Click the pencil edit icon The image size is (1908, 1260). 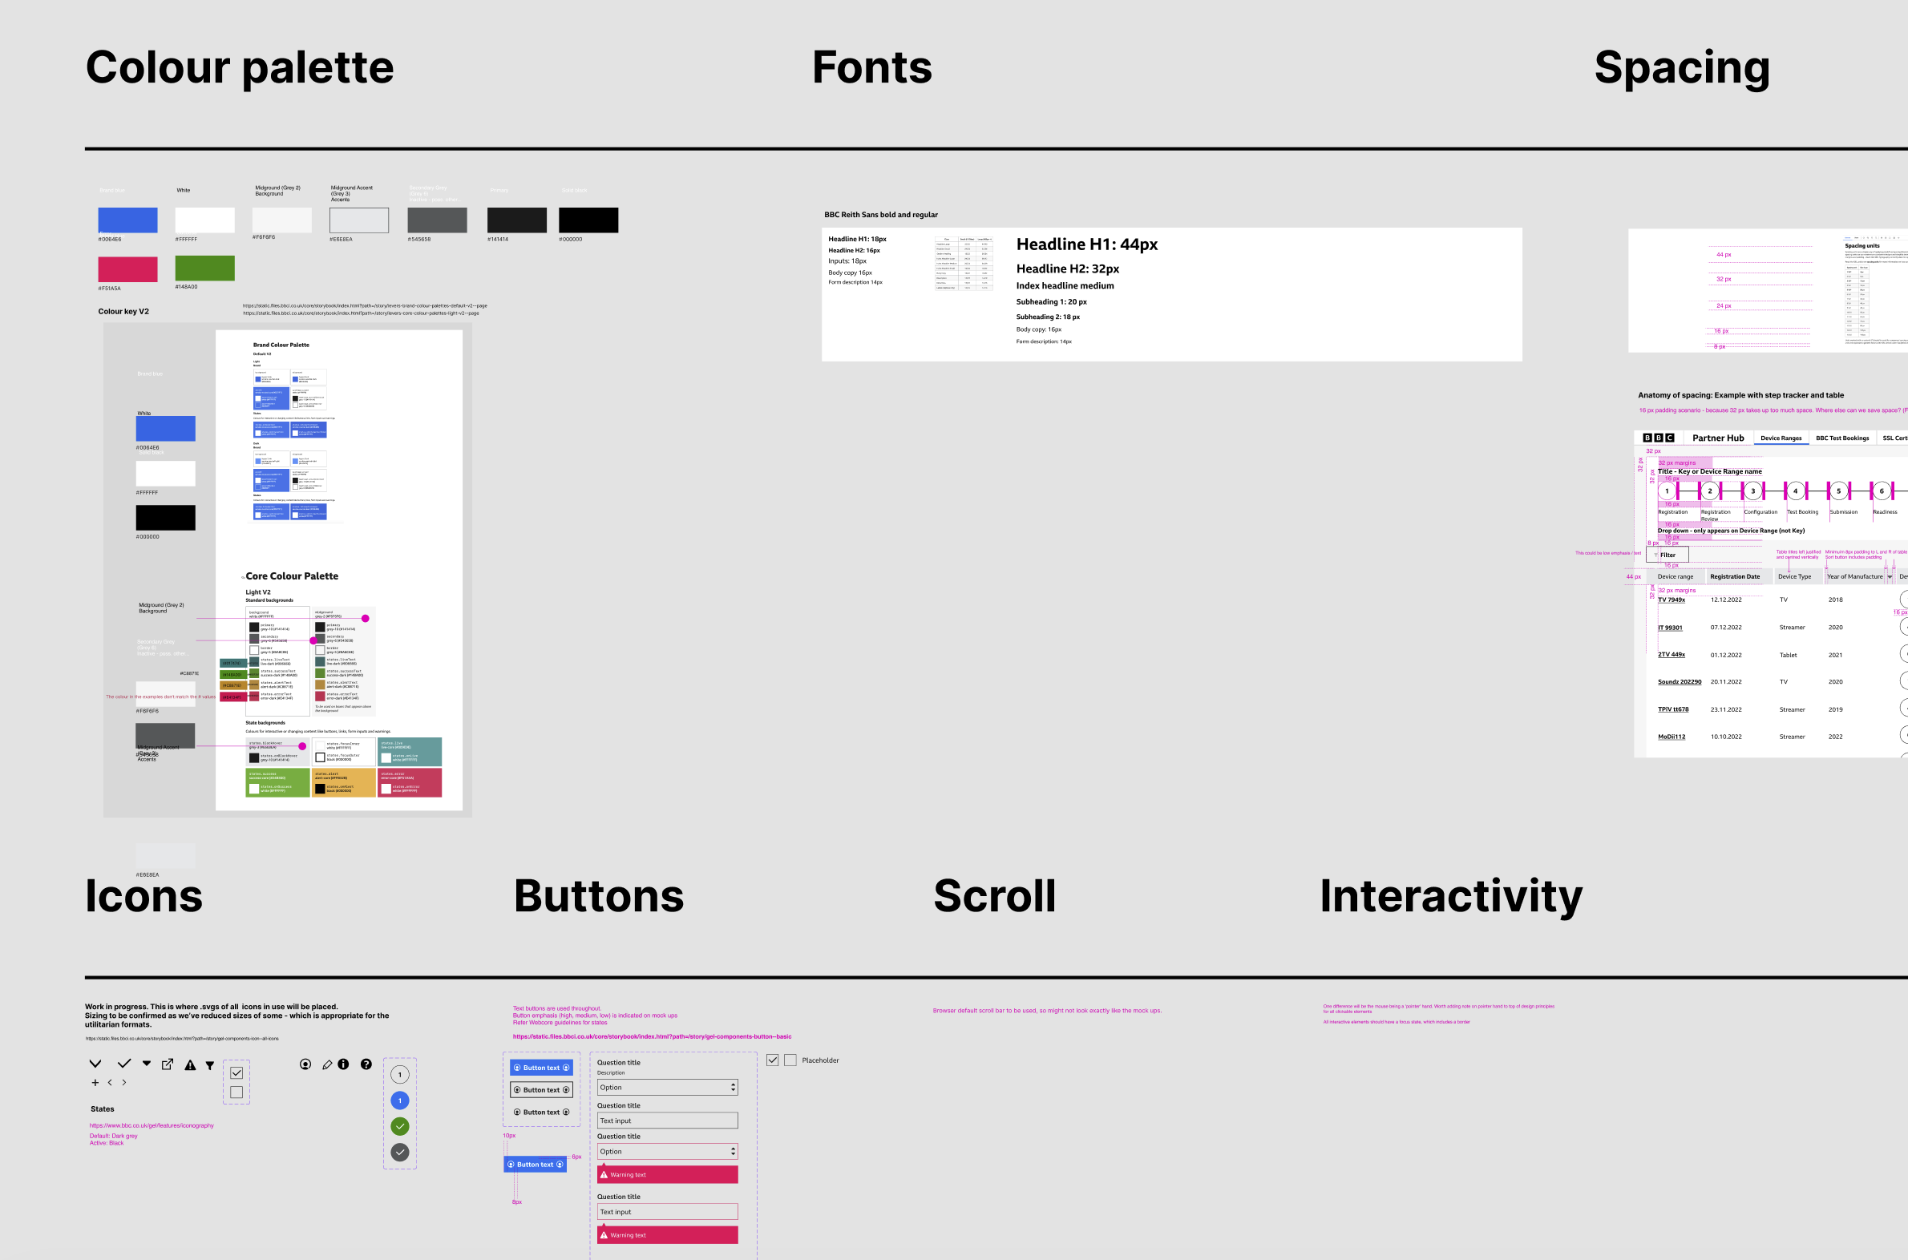tap(326, 1064)
